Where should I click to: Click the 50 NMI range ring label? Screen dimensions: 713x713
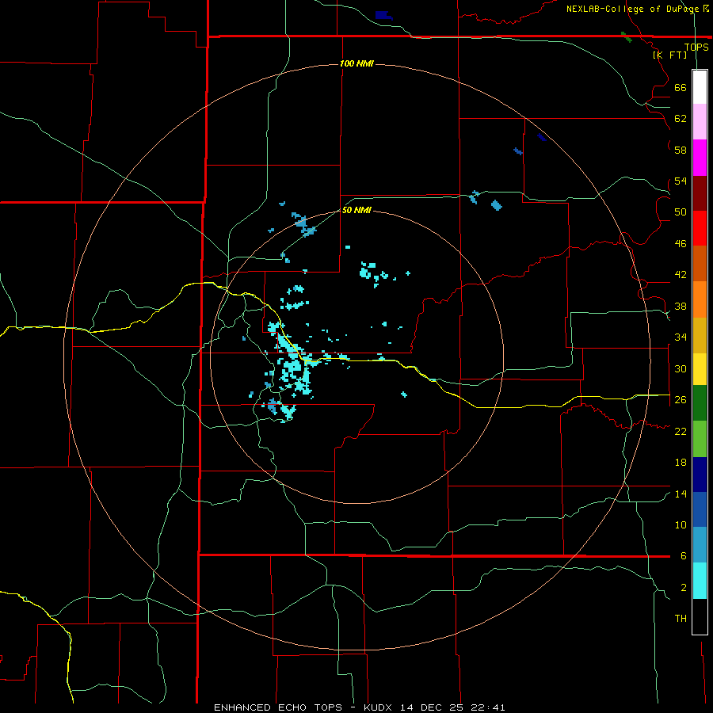(x=356, y=210)
